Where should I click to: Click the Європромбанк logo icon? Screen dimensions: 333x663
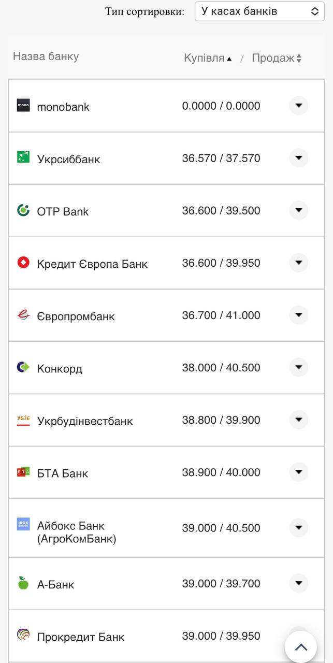click(23, 315)
